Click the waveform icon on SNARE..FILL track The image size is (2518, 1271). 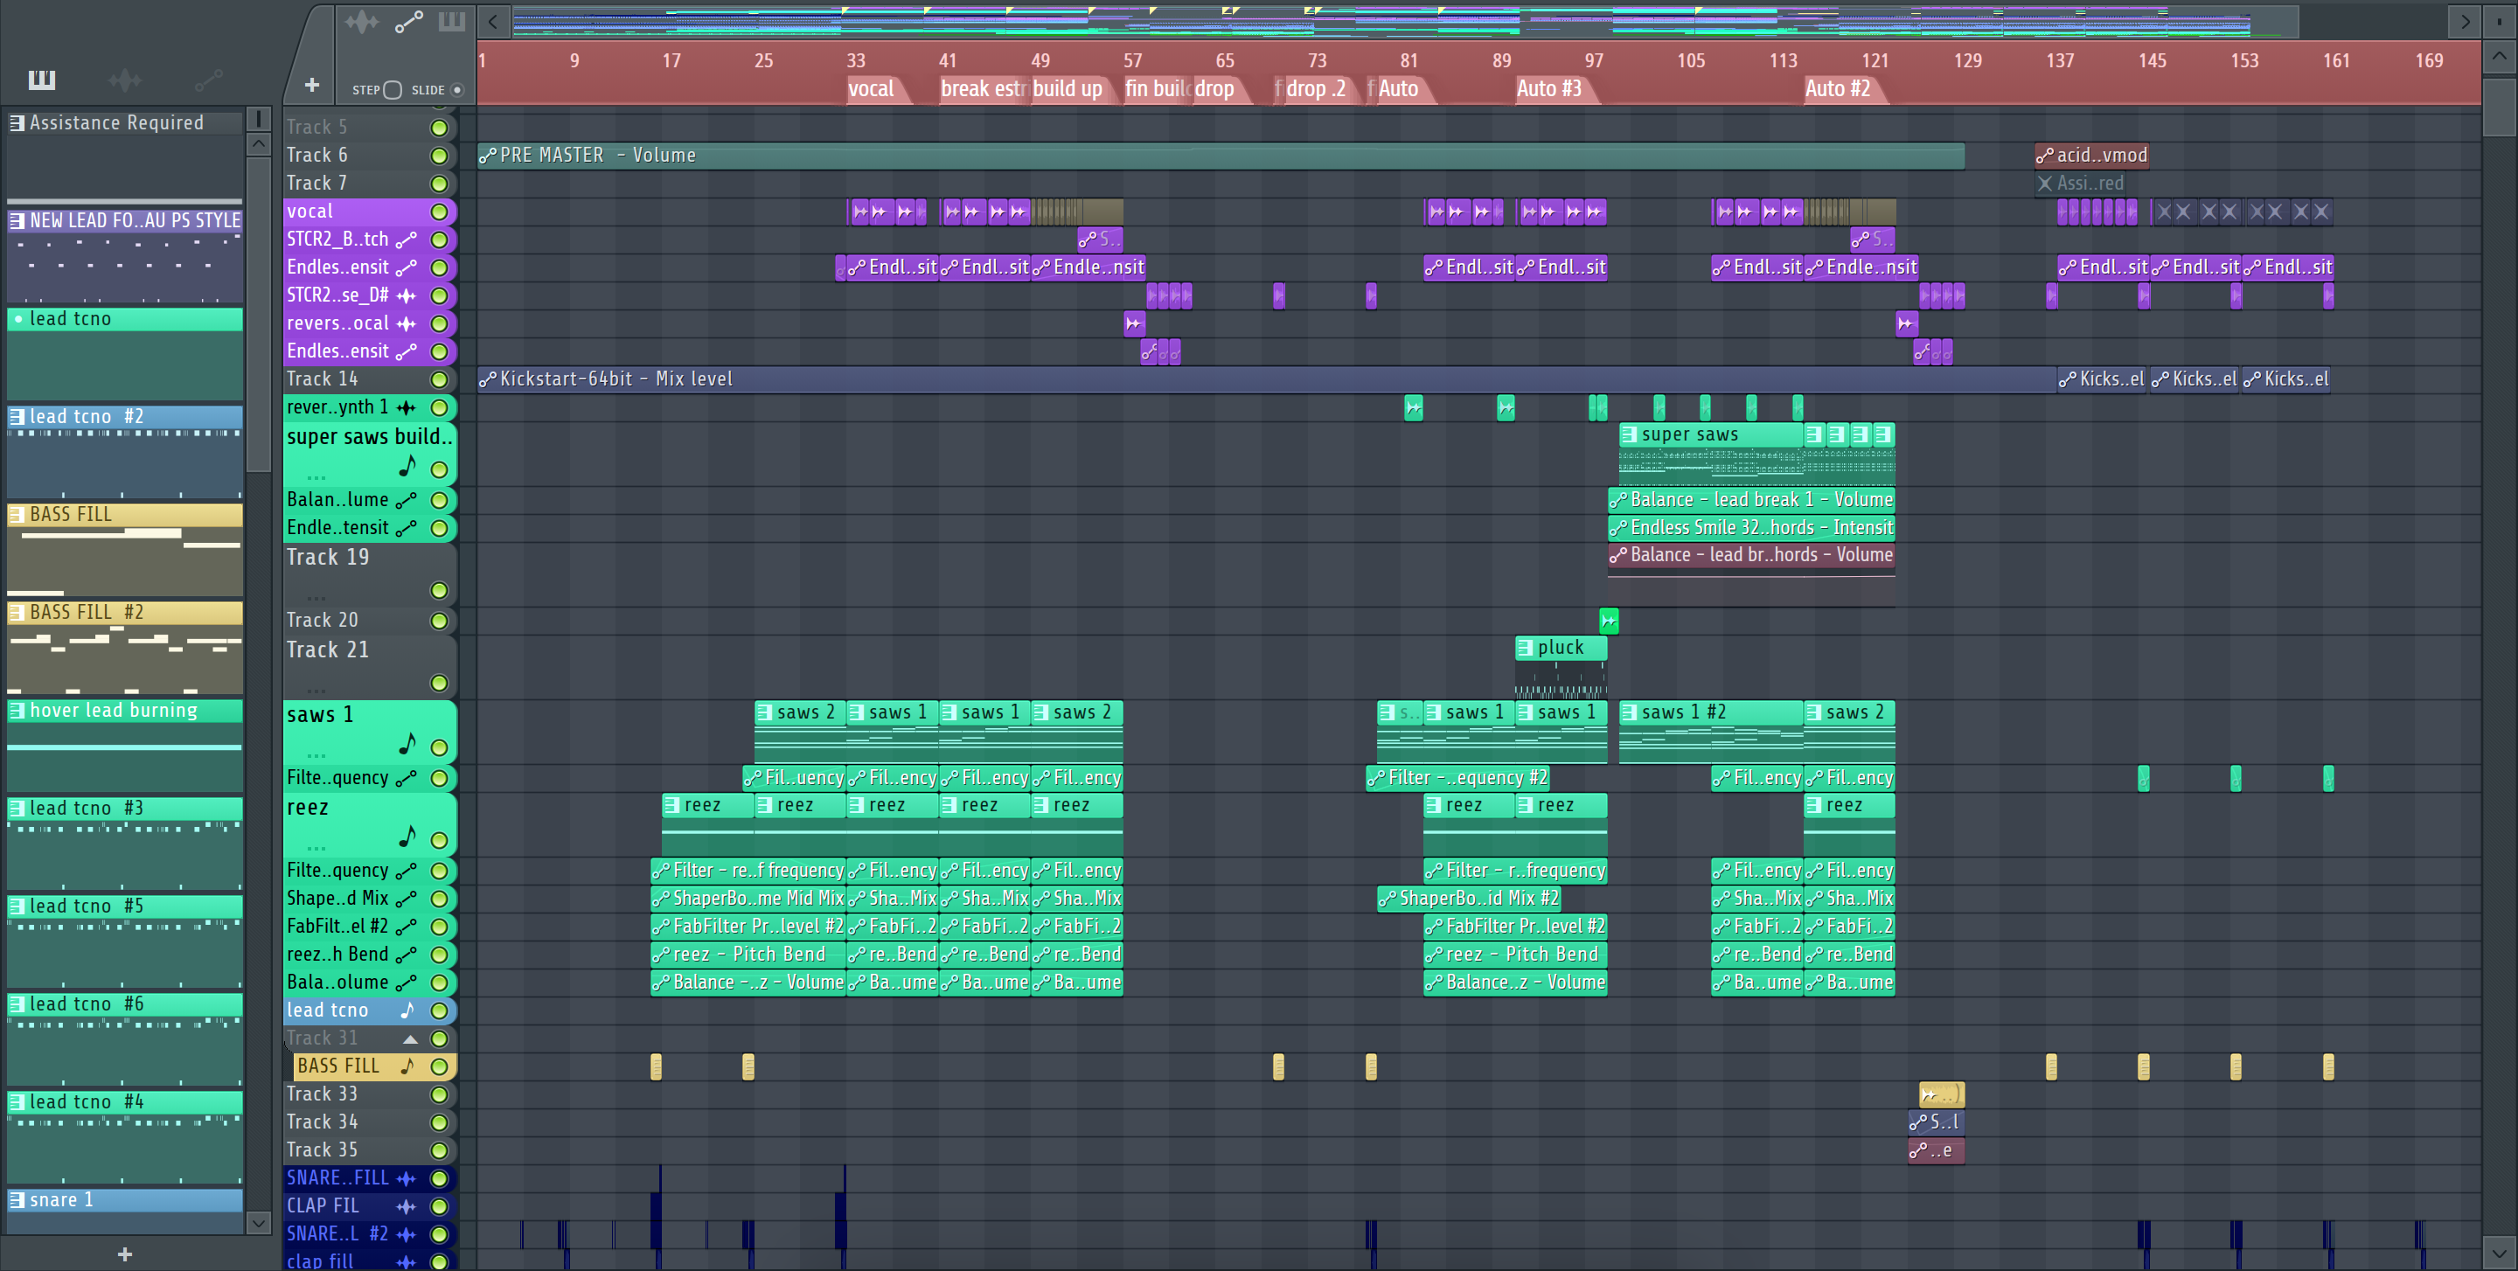(x=407, y=1178)
